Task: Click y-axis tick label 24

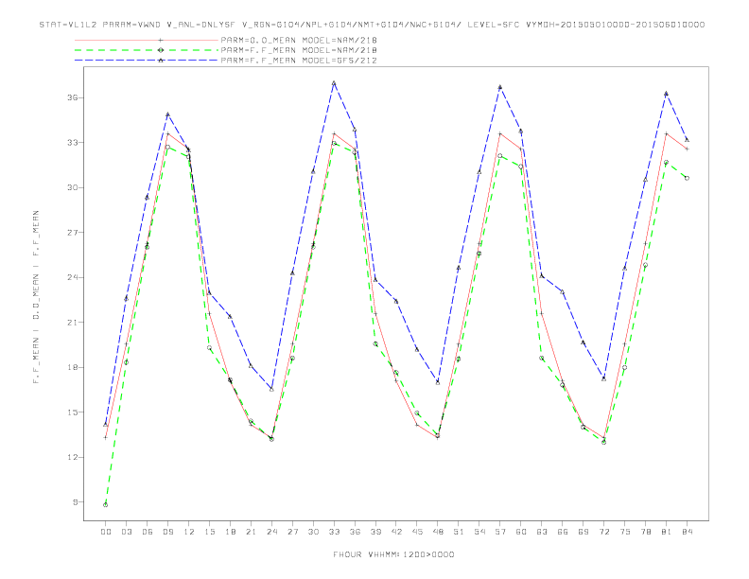Action: [x=72, y=277]
